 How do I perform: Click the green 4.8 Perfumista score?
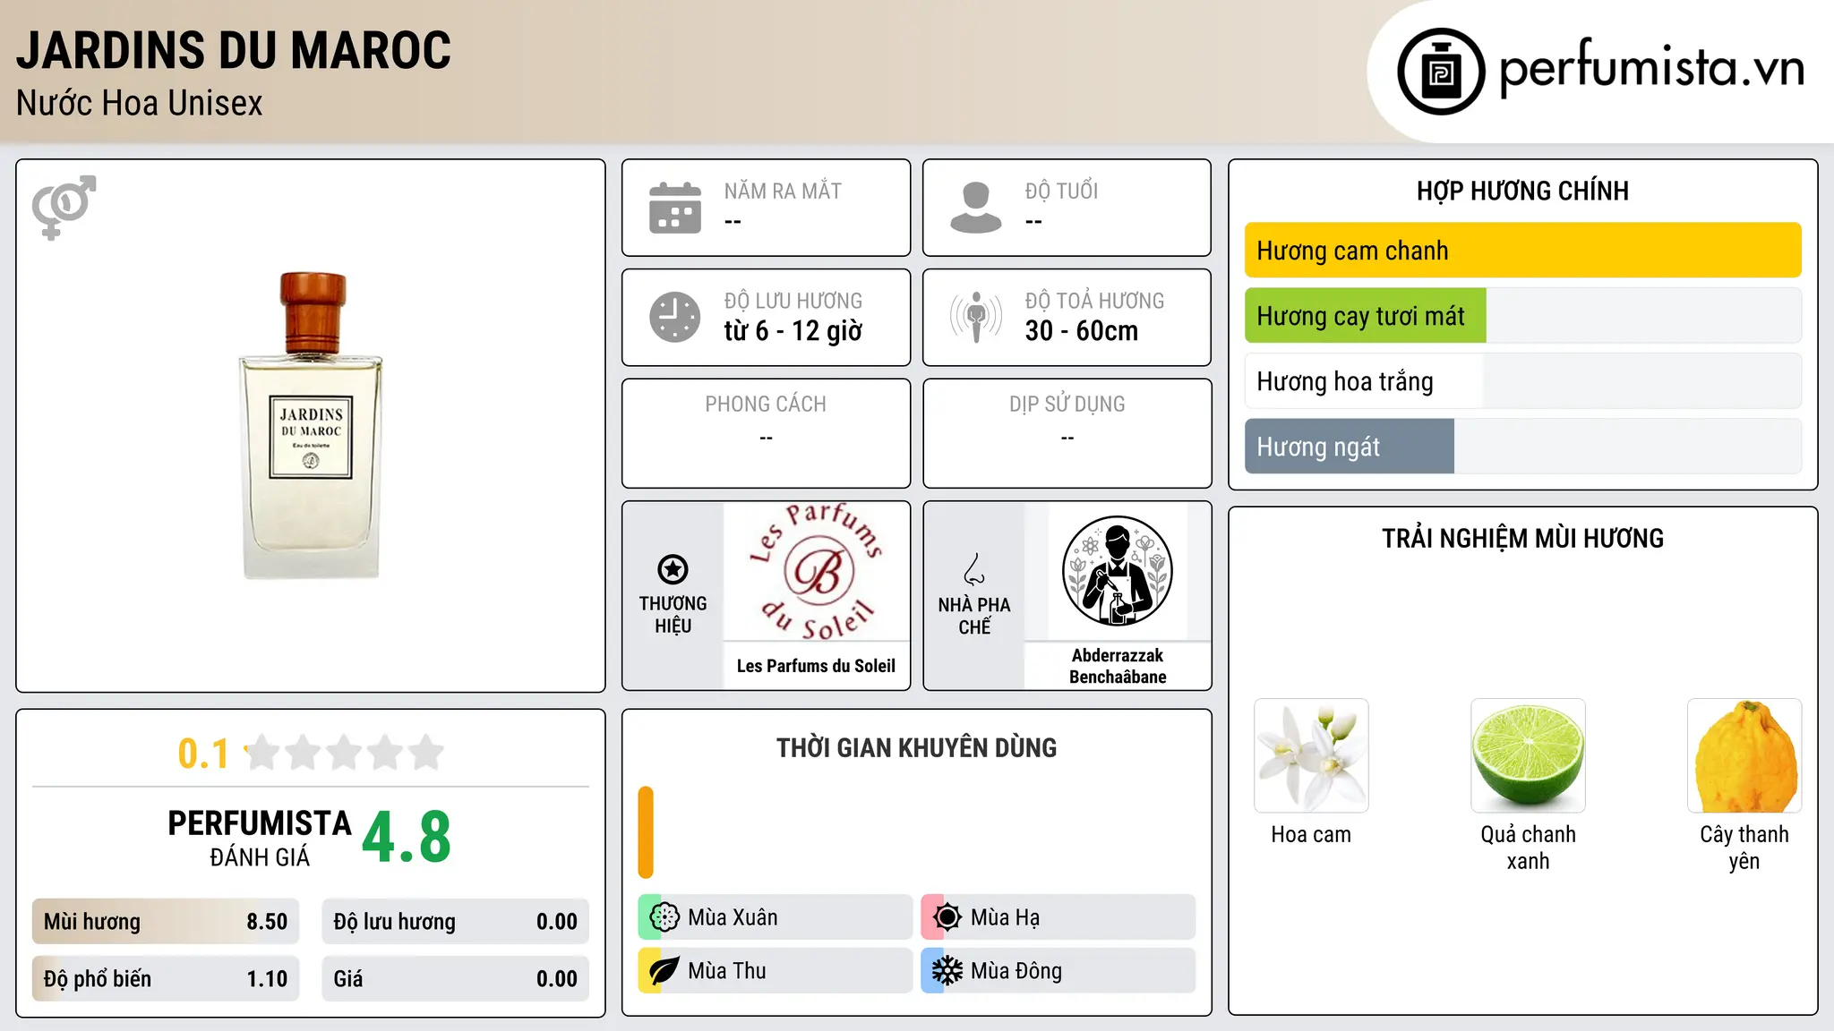click(407, 838)
